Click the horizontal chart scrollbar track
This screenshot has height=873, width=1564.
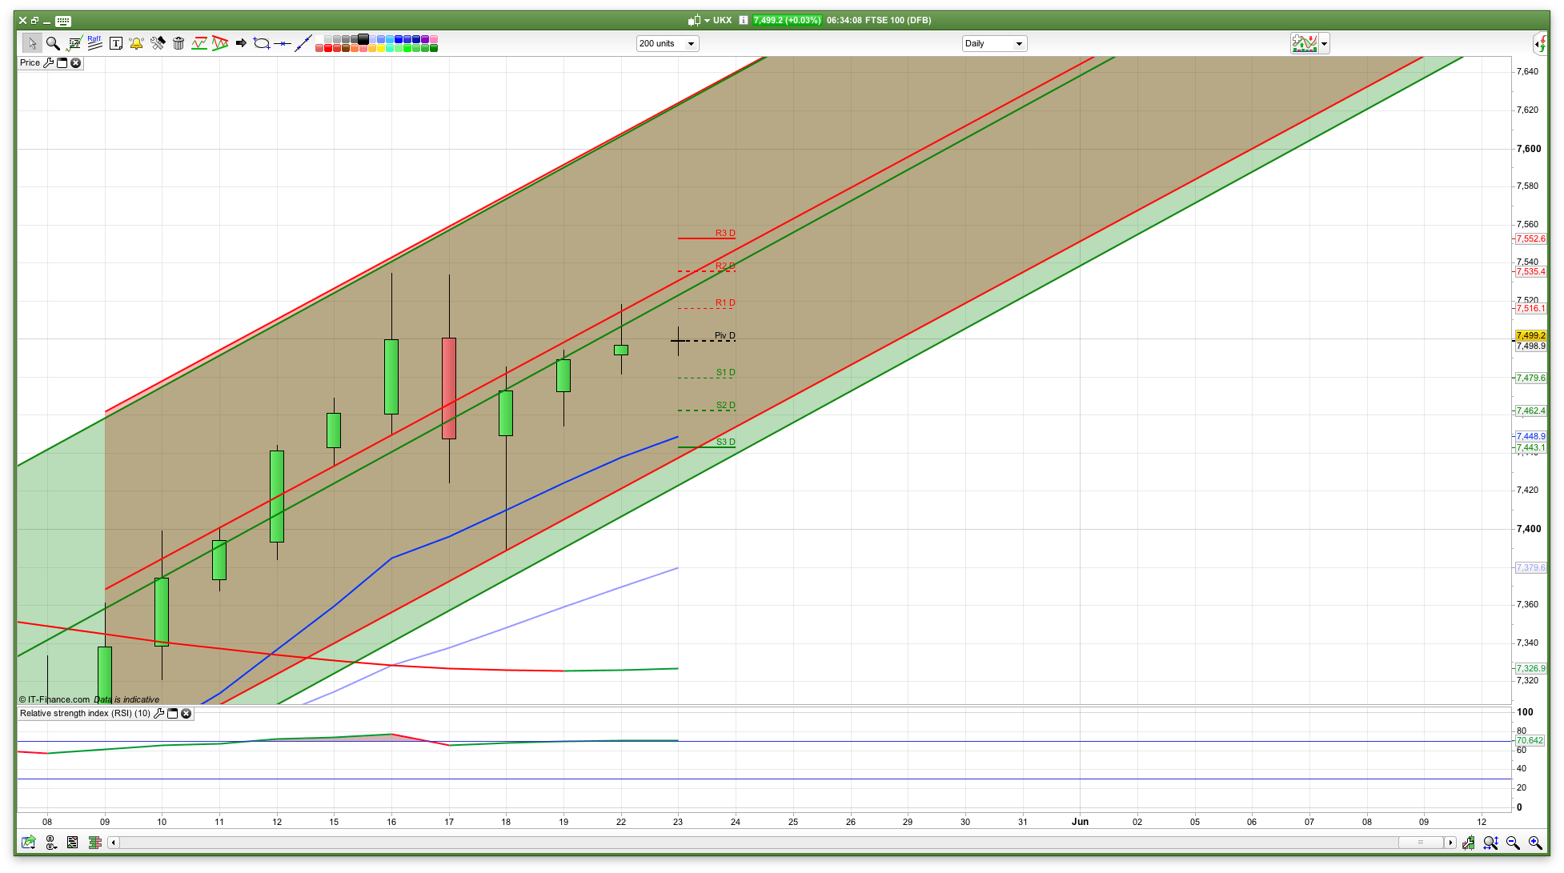click(x=720, y=843)
